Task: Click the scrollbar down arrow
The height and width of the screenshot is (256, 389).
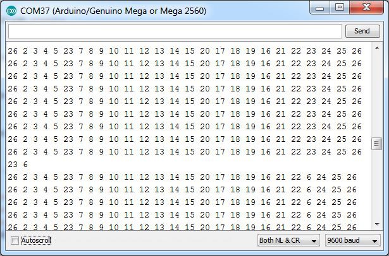Action: pyautogui.click(x=377, y=224)
